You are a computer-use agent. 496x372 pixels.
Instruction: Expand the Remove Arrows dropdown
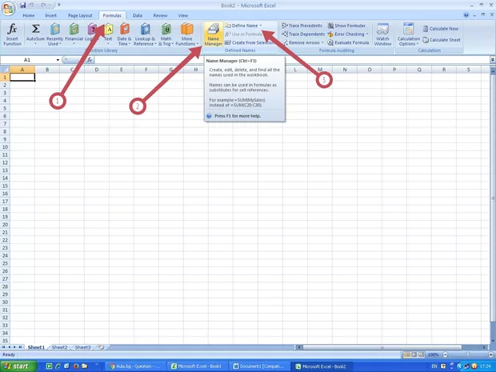pos(322,42)
